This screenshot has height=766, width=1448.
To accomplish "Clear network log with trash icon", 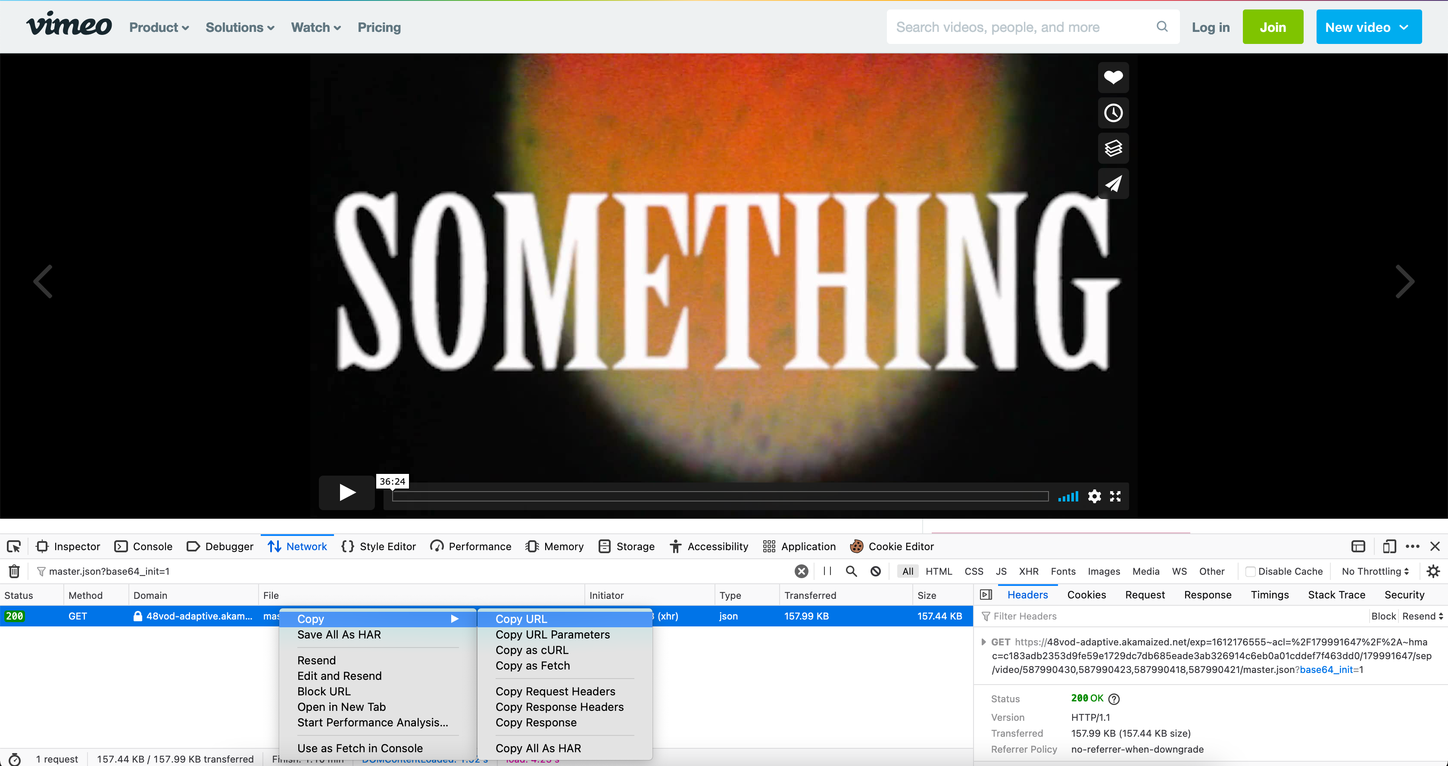I will coord(14,571).
